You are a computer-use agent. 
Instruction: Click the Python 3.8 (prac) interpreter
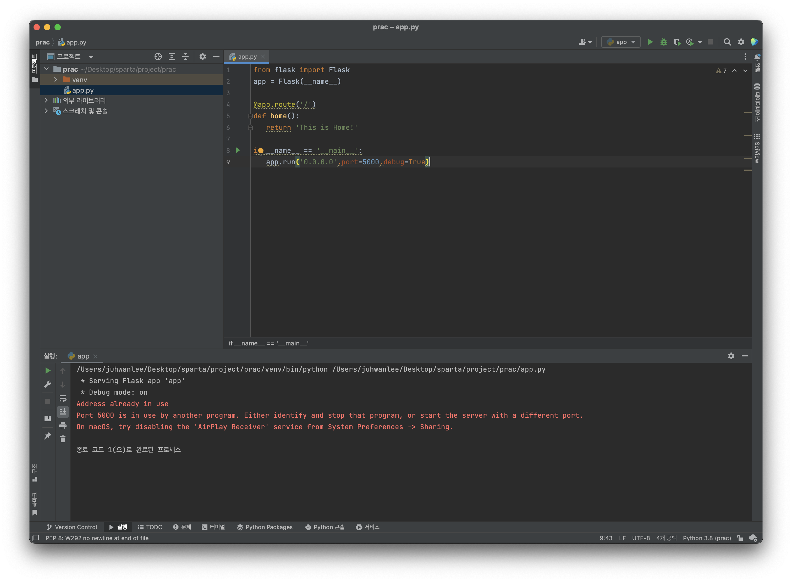coord(707,538)
